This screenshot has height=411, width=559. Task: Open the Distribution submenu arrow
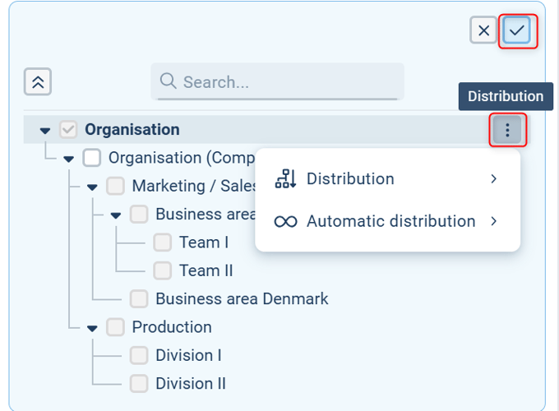pos(493,179)
